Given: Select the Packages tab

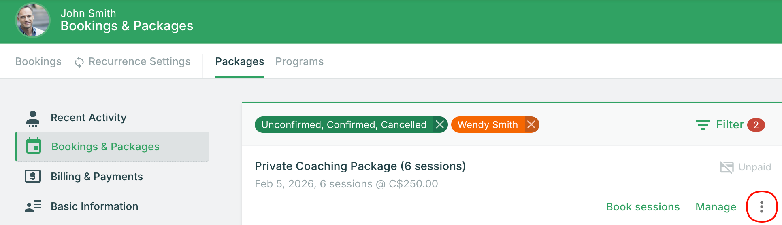Looking at the screenshot, I should pyautogui.click(x=239, y=61).
